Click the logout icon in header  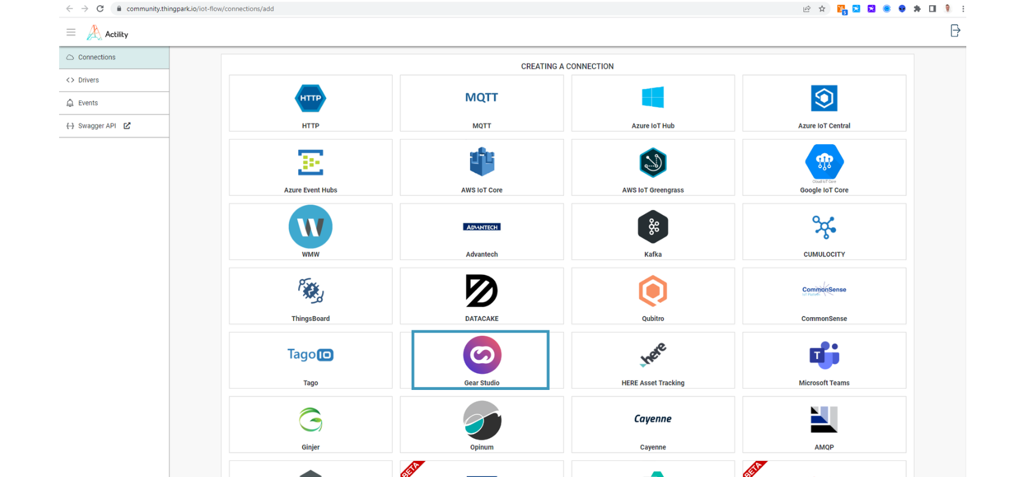[x=955, y=31]
